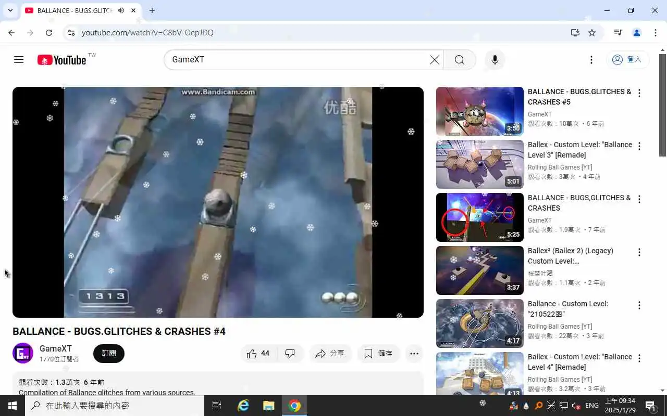Viewport: 667px width, 416px height.
Task: Subscribe with the 訂閱 button
Action: [109, 354]
